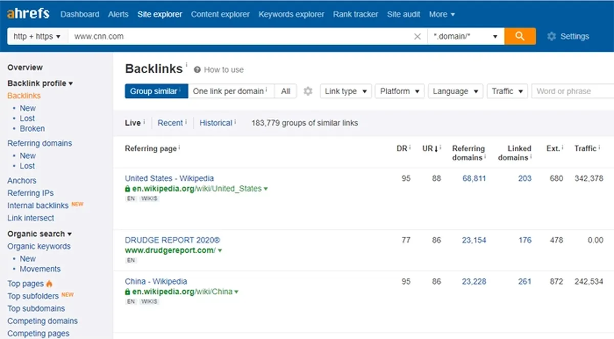Open Broken backlinks in the sidebar
The image size is (614, 339).
[x=32, y=129]
